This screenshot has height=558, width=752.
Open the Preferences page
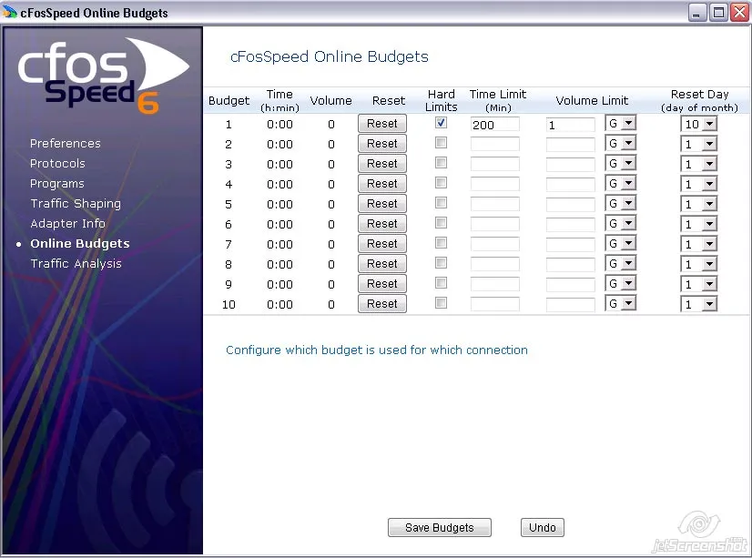66,143
